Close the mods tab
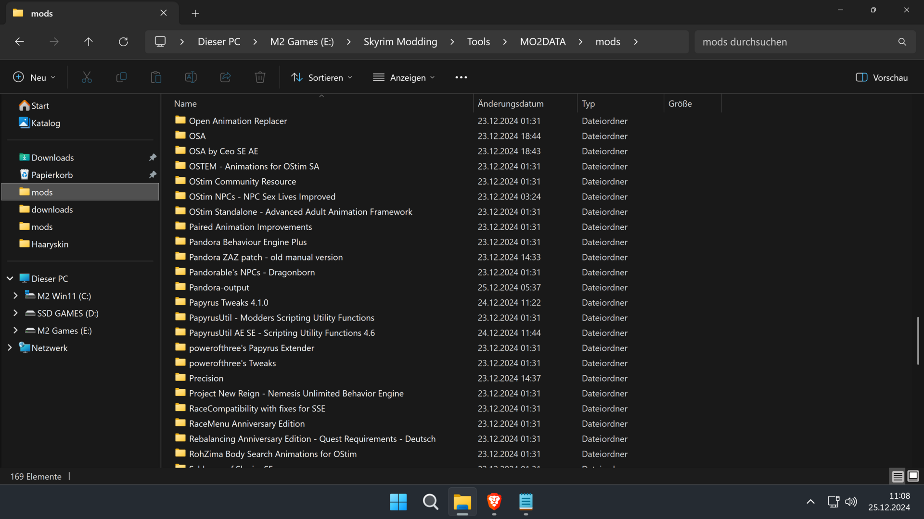The height and width of the screenshot is (519, 924). [x=164, y=13]
